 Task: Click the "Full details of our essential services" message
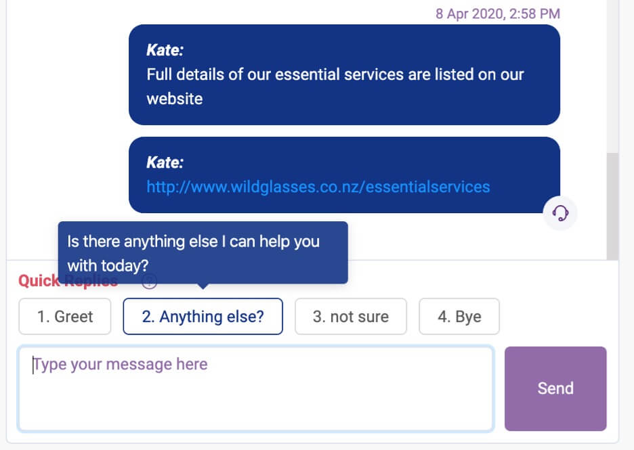click(x=335, y=74)
